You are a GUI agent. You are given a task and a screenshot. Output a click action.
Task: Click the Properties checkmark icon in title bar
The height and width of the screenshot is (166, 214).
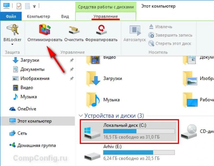click(19, 6)
